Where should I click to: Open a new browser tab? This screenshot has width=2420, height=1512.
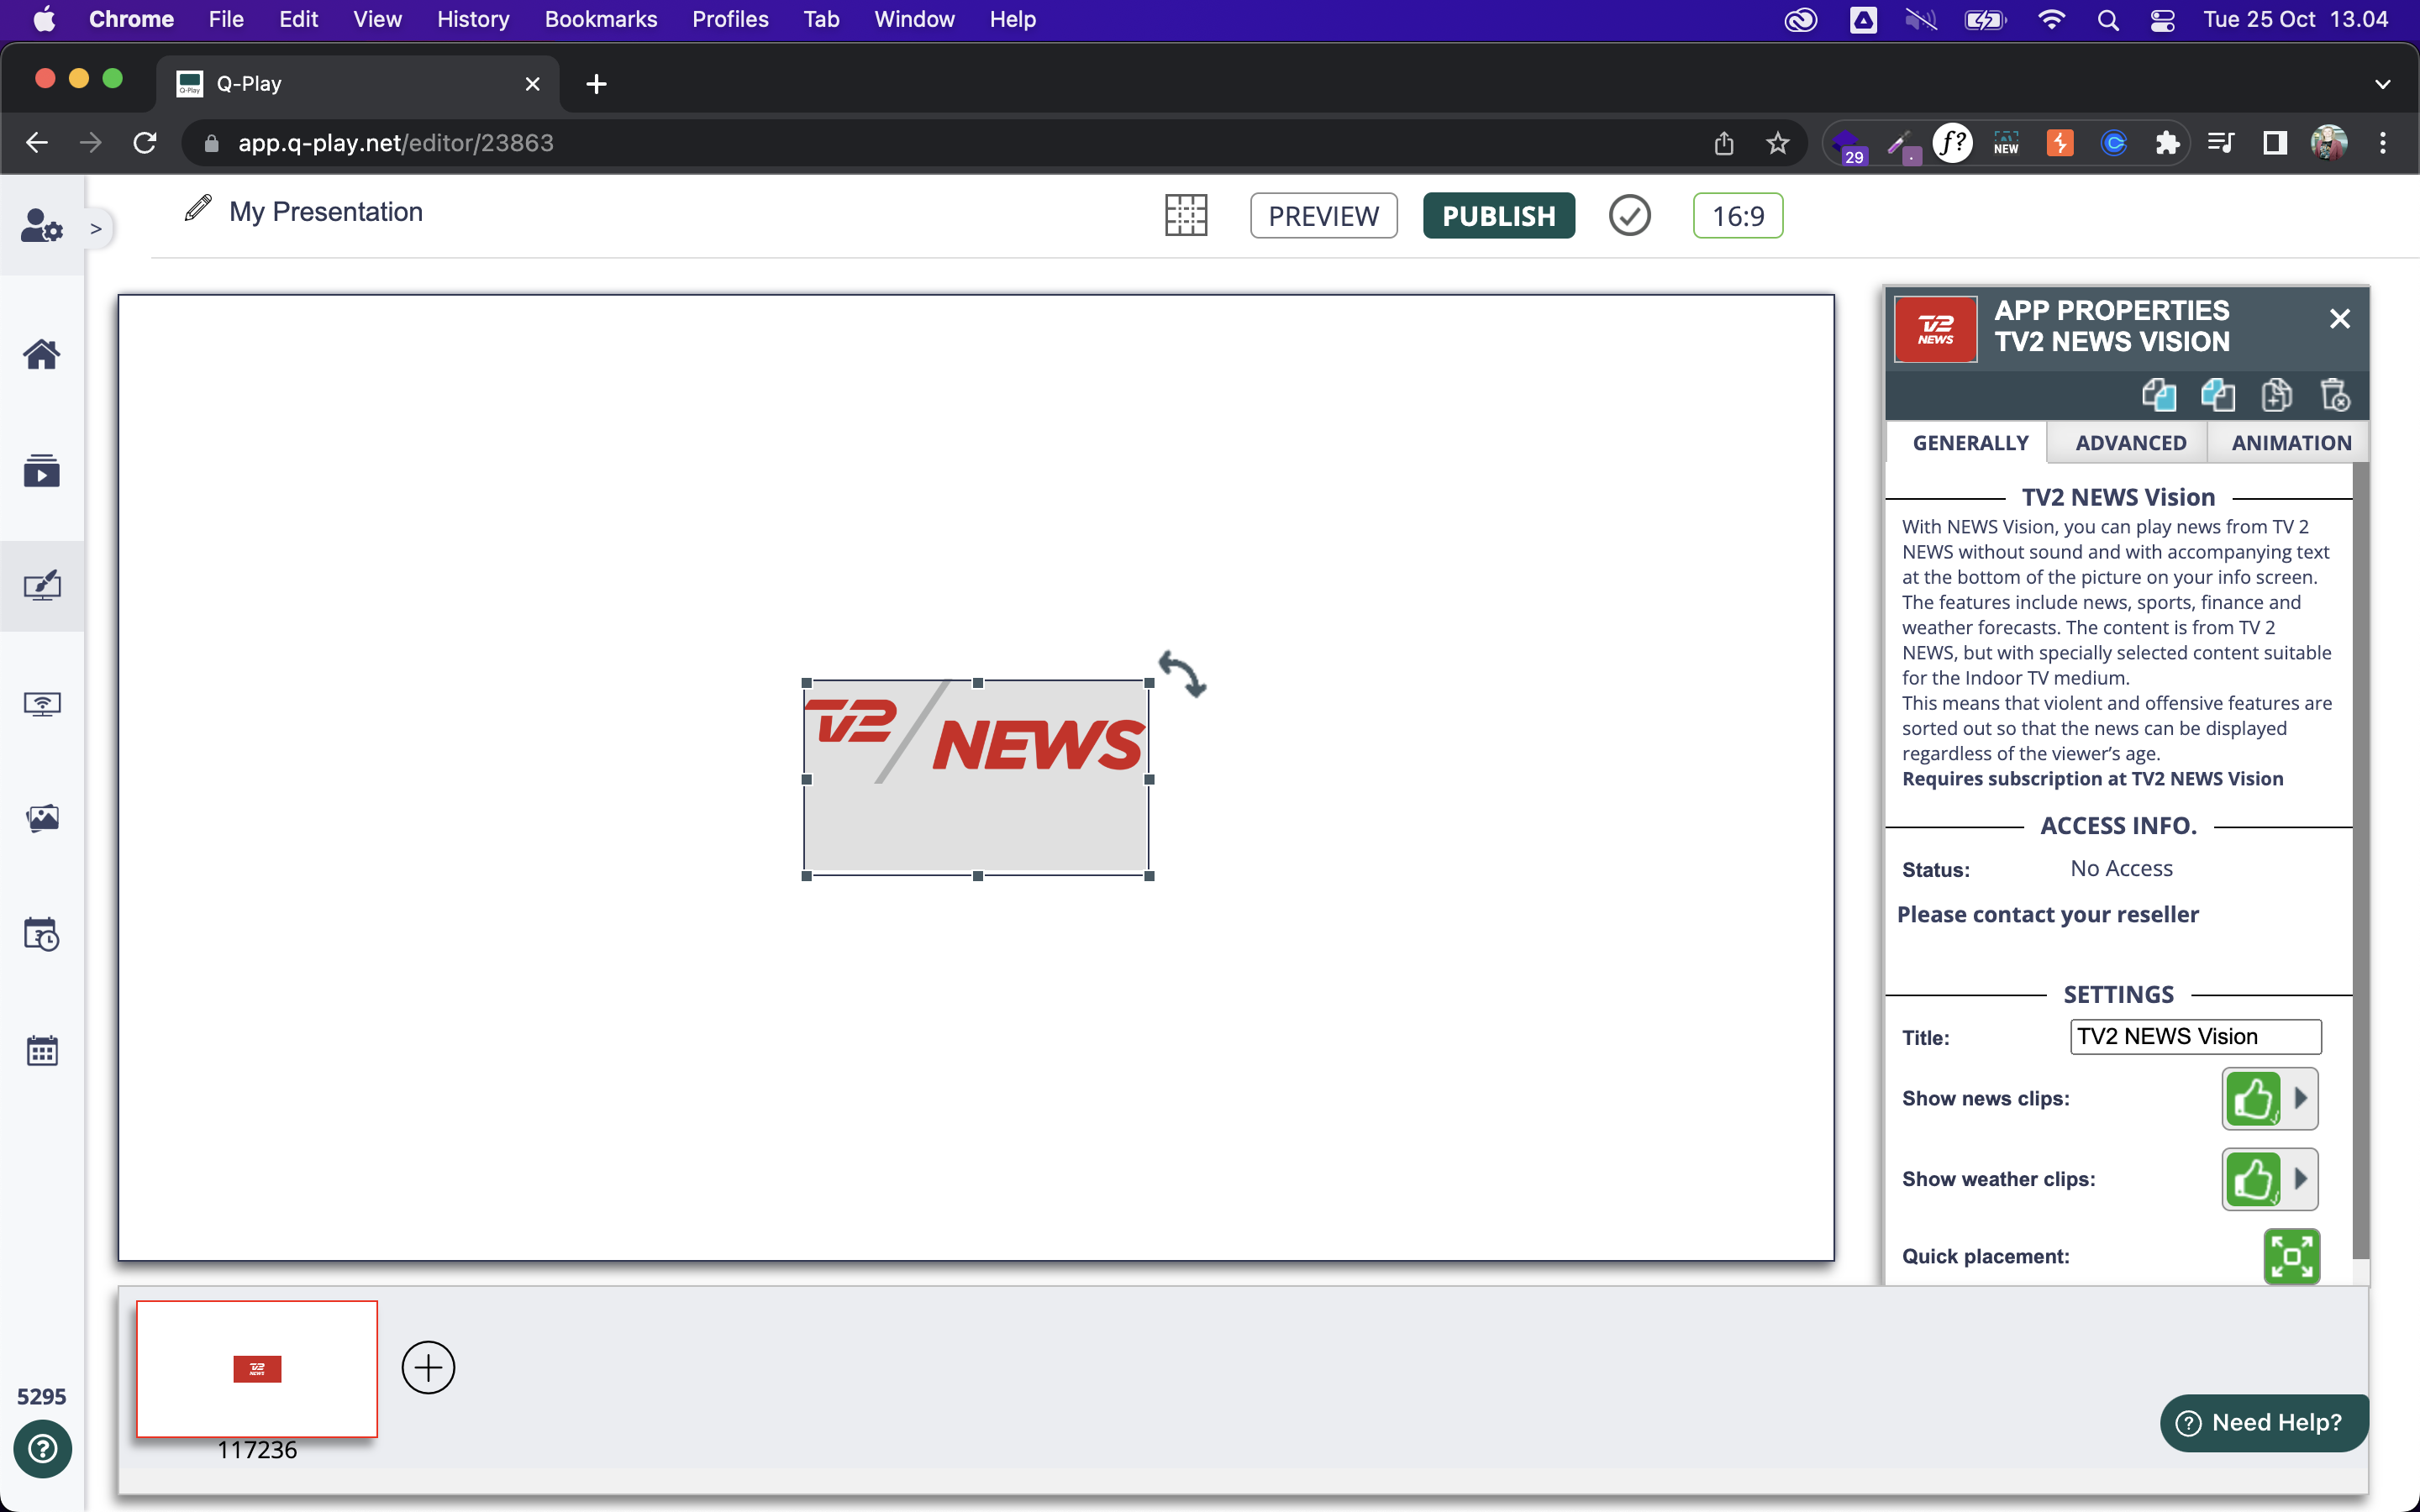[x=596, y=84]
